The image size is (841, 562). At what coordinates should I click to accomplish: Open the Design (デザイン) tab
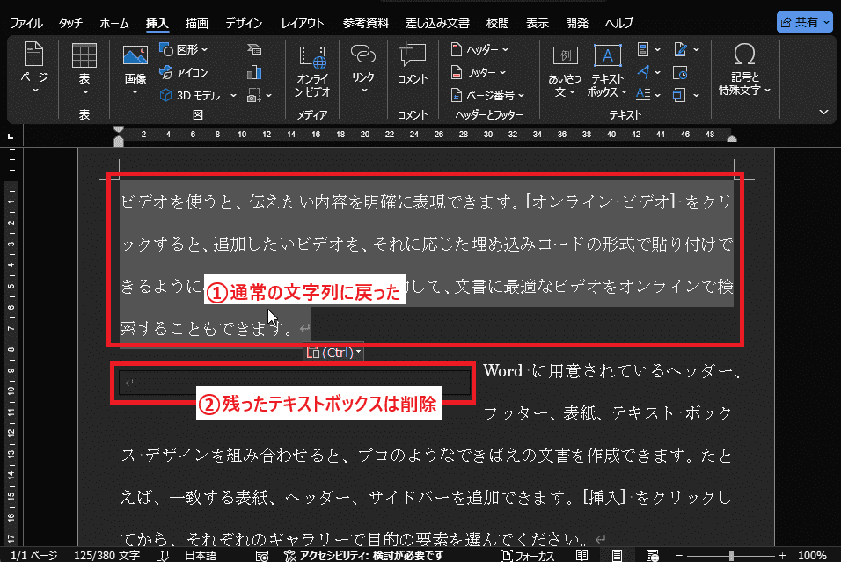coord(245,22)
